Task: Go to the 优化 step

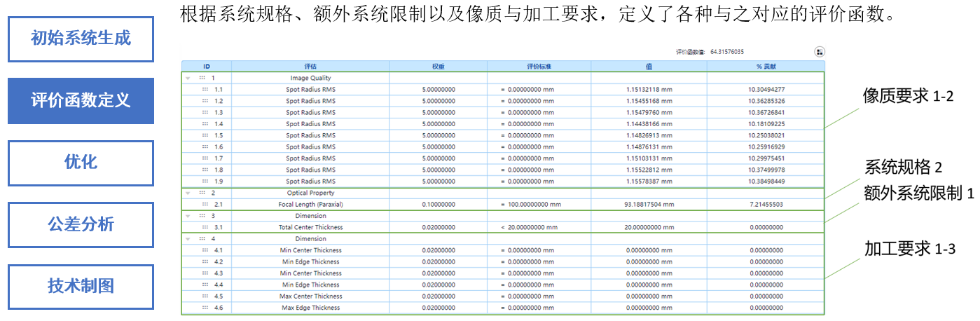Action: tap(81, 163)
